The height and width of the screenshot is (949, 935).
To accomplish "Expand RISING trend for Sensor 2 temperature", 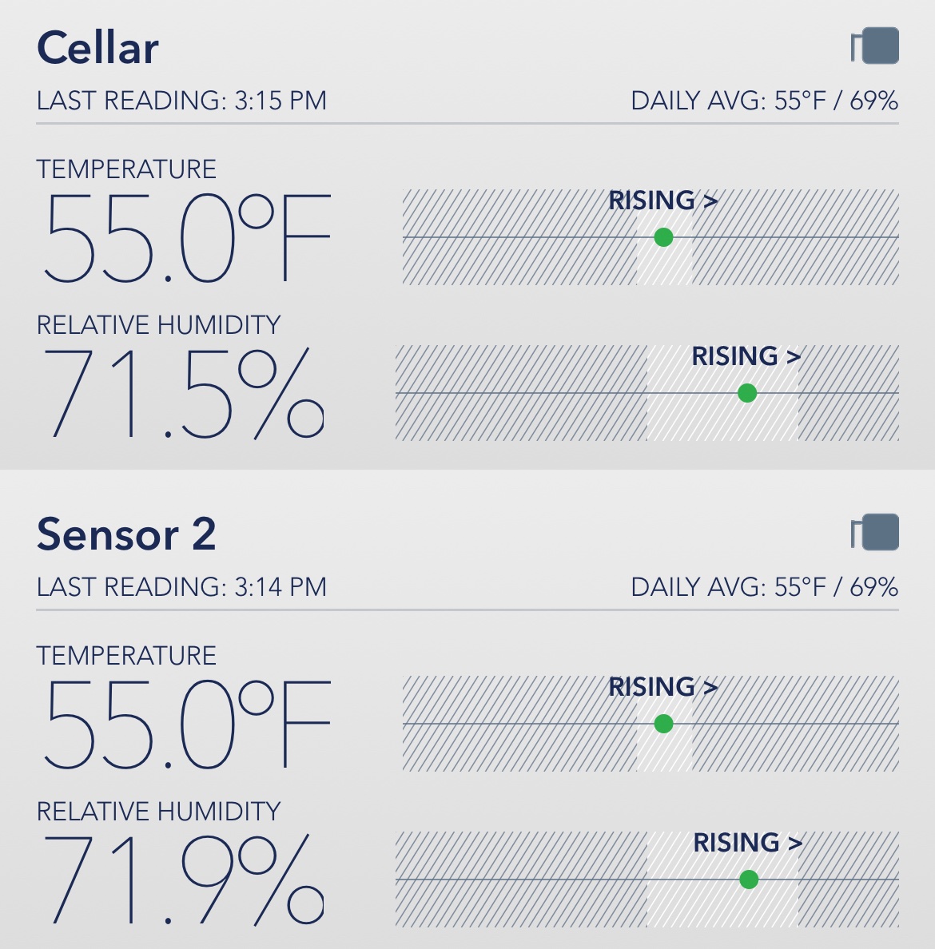I will coord(663,687).
